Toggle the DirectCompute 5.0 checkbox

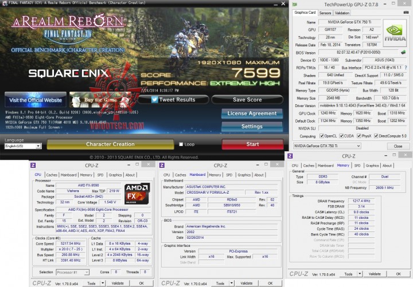pyautogui.click(x=376, y=136)
